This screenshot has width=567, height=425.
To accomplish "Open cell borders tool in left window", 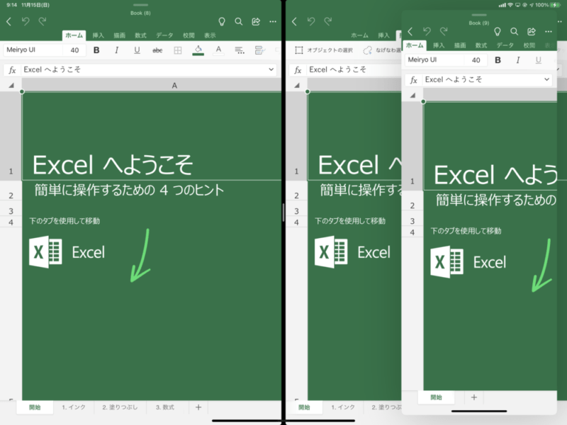I will pos(178,50).
